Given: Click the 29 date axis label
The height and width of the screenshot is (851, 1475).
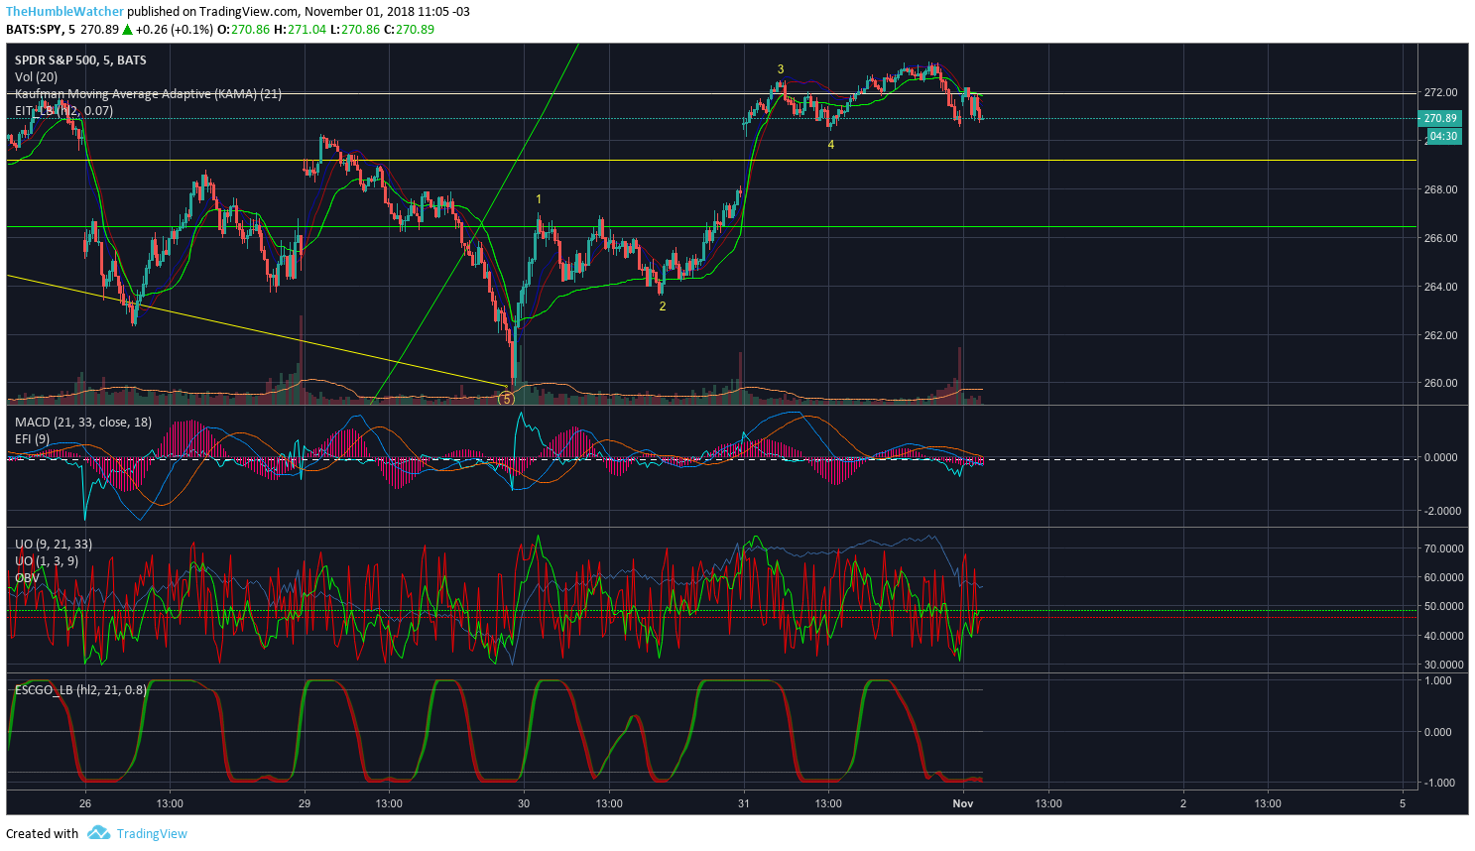Looking at the screenshot, I should (x=305, y=804).
